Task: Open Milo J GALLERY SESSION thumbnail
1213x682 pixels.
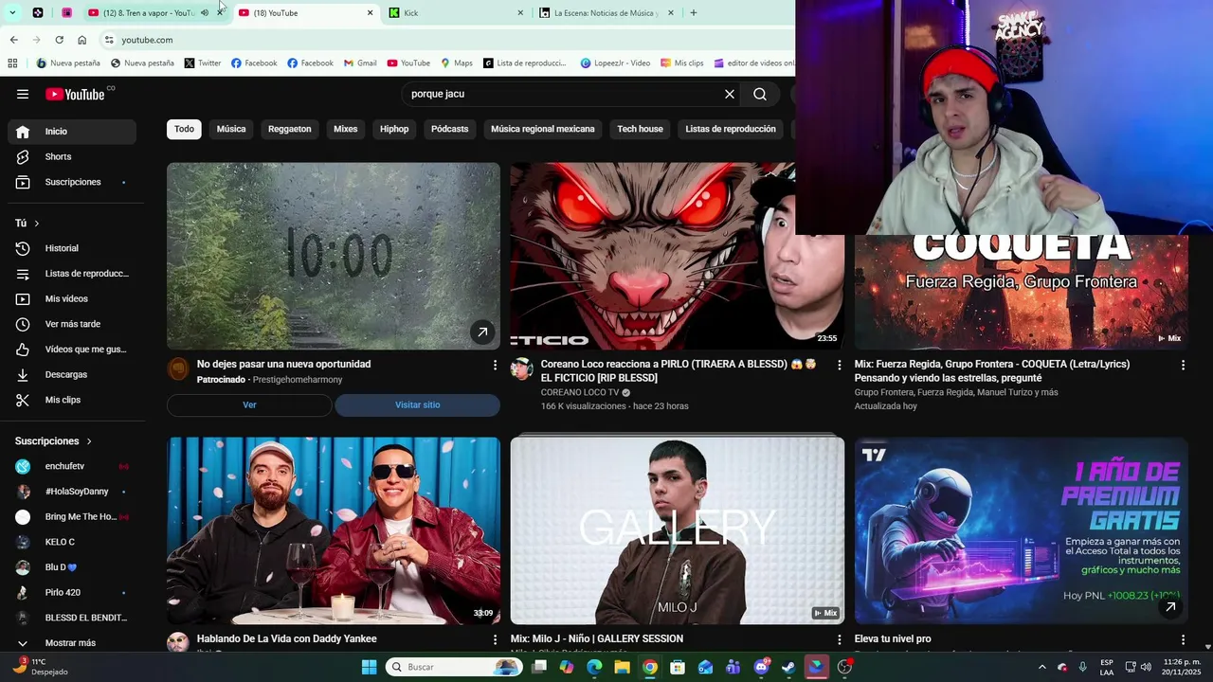Action: click(x=677, y=530)
